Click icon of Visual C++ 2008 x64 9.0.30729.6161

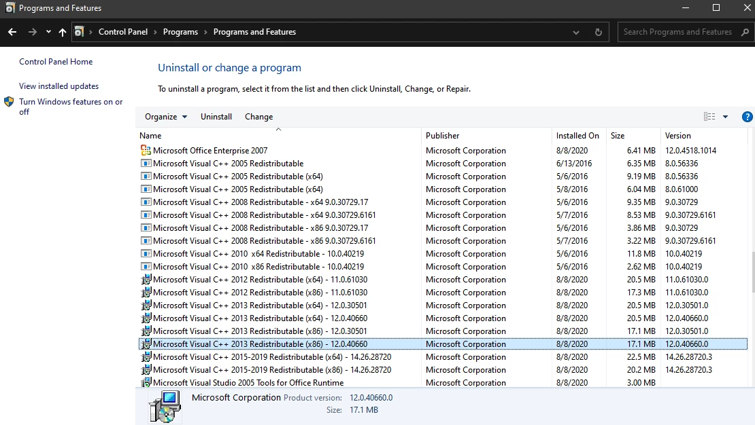coord(146,215)
